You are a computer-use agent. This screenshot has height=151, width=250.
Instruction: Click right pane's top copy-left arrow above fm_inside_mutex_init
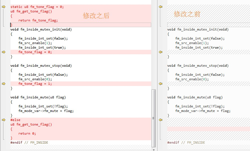pyautogui.click(x=161, y=7)
